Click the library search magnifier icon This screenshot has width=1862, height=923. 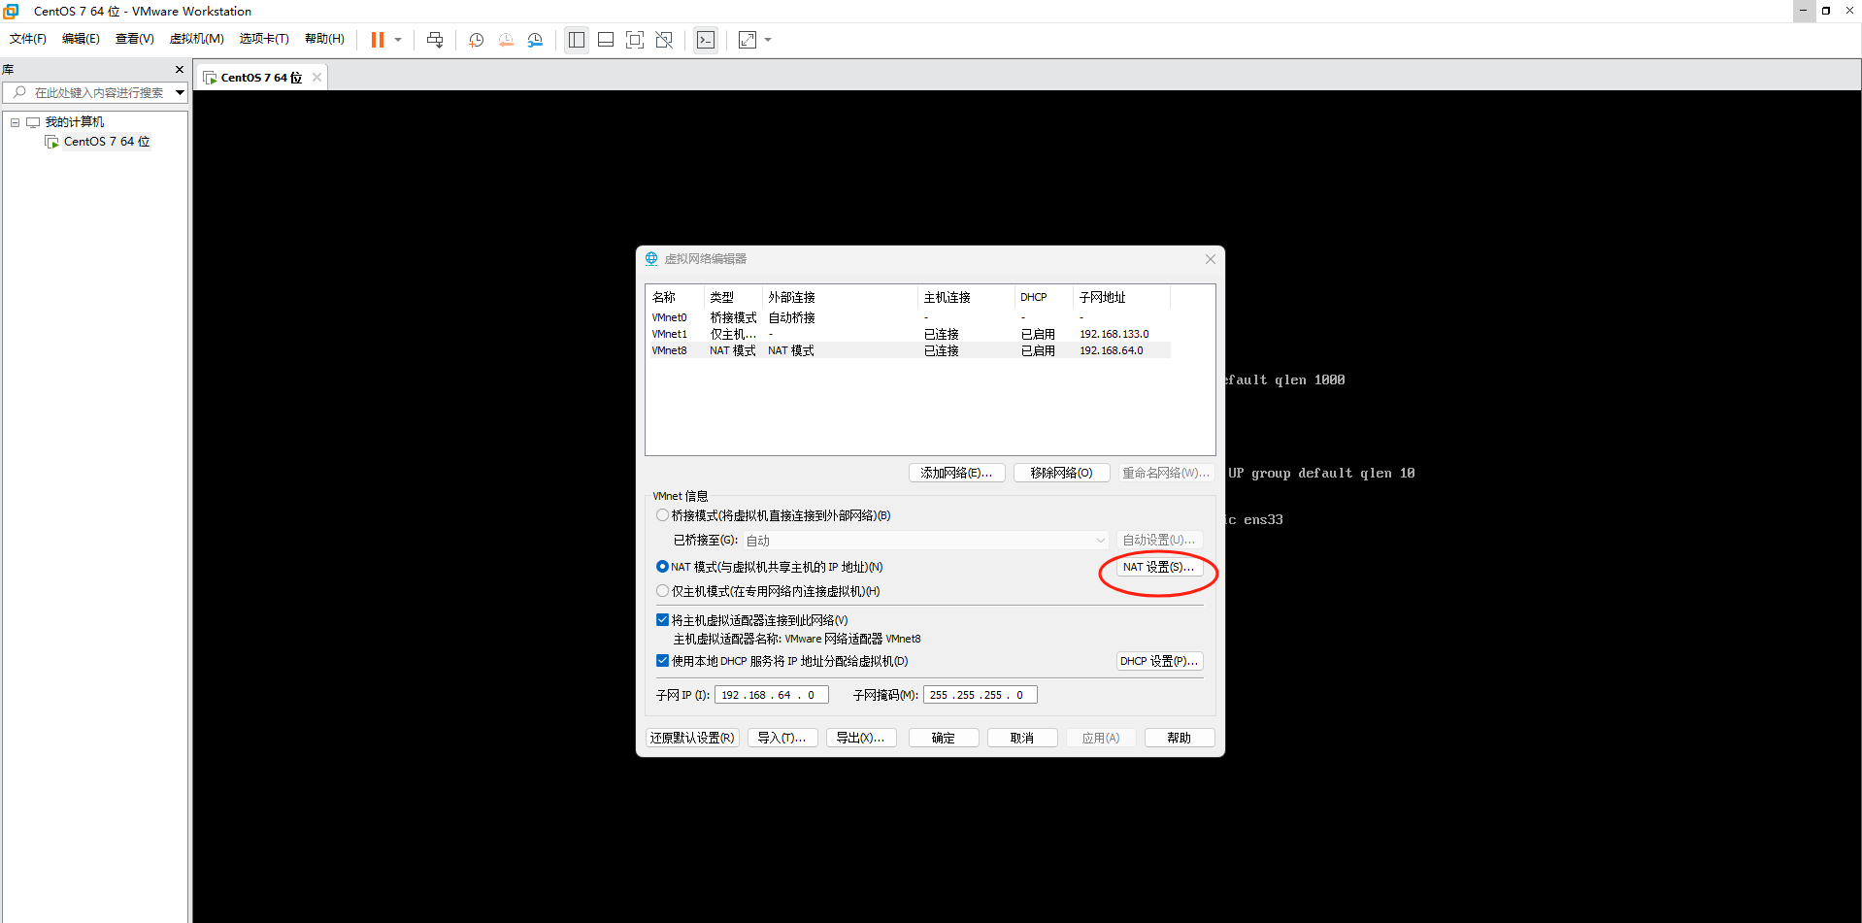pos(19,92)
